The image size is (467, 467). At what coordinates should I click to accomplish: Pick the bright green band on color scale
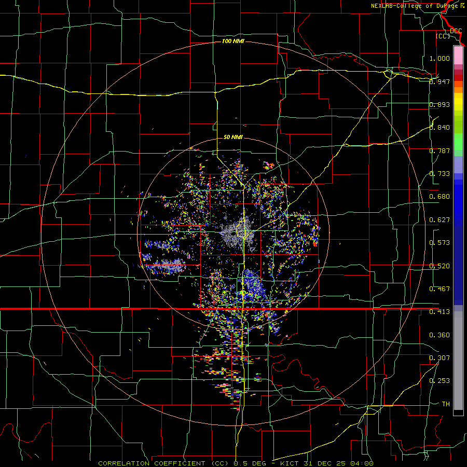point(458,142)
